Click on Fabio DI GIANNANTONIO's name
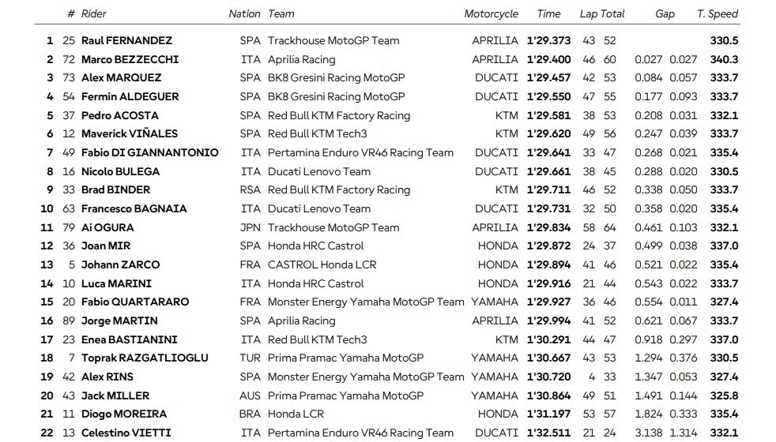 149,152
